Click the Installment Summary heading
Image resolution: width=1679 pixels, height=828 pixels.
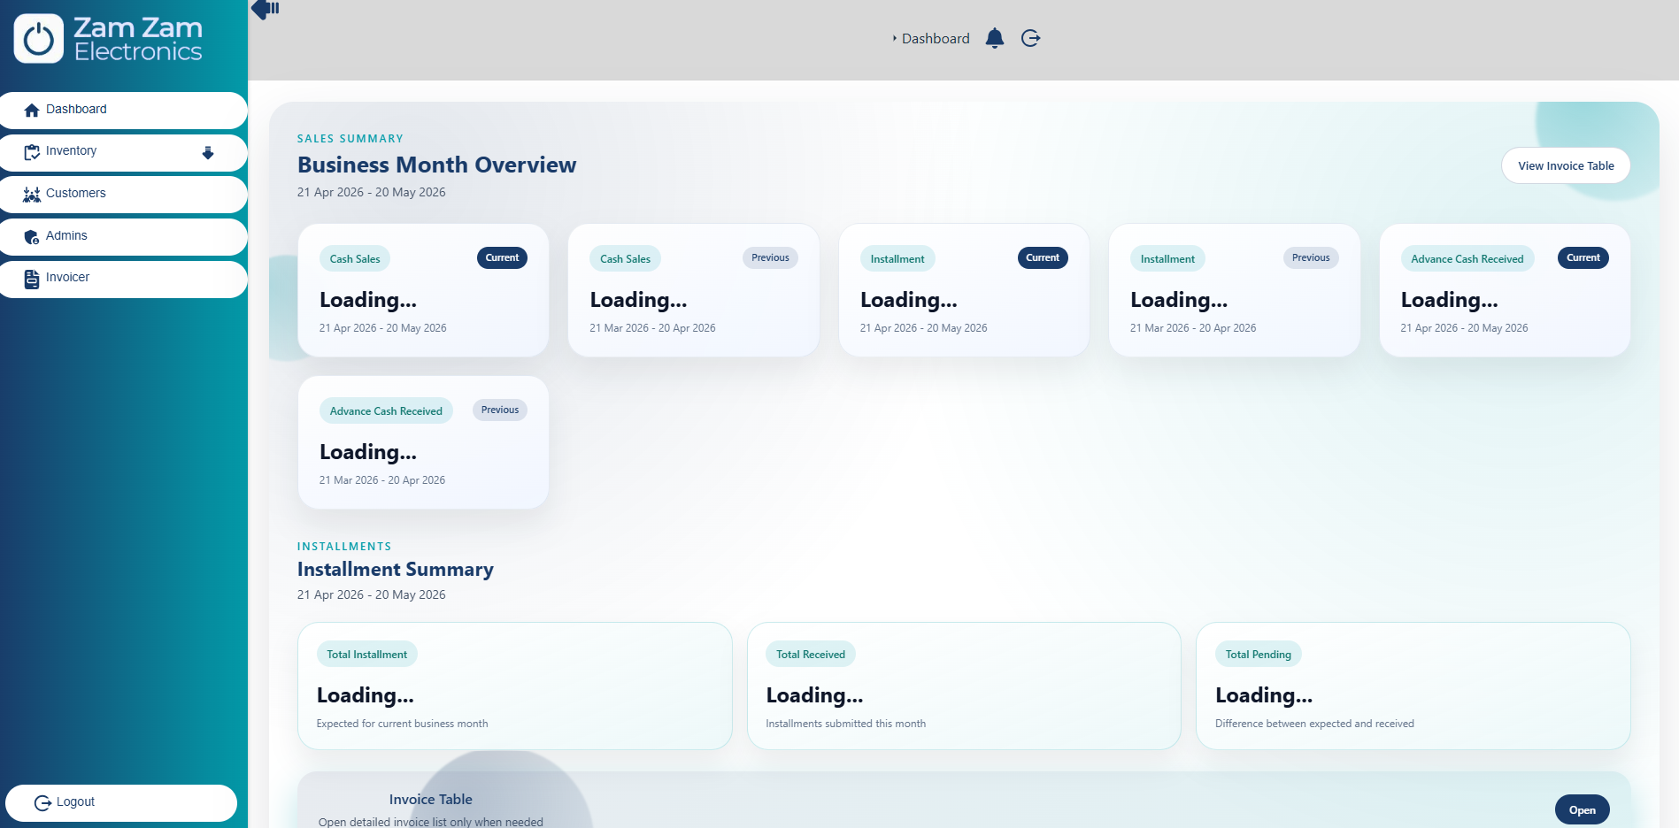(x=396, y=569)
